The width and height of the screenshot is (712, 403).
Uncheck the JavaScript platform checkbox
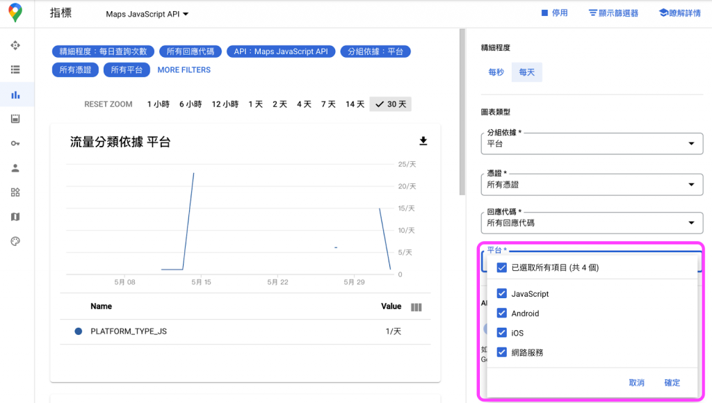tap(502, 294)
